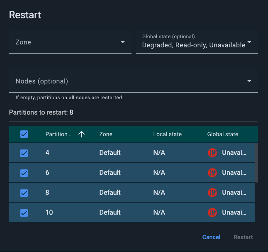Open the Zone dropdown
Screen dimensions: 268x252
coord(70,42)
